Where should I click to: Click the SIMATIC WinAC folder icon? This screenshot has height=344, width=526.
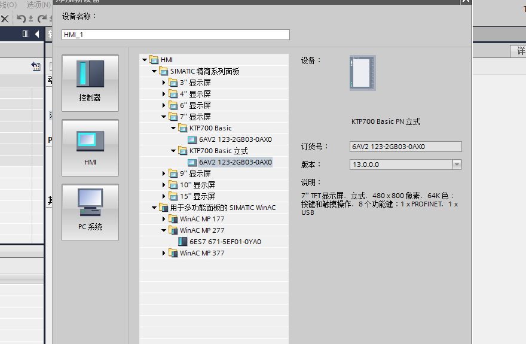164,208
